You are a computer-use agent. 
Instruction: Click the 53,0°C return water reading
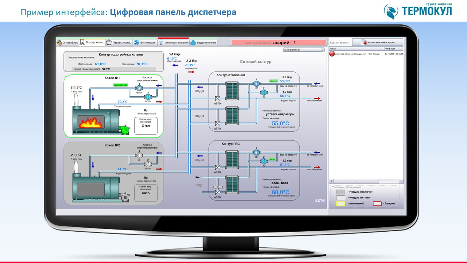285,81
